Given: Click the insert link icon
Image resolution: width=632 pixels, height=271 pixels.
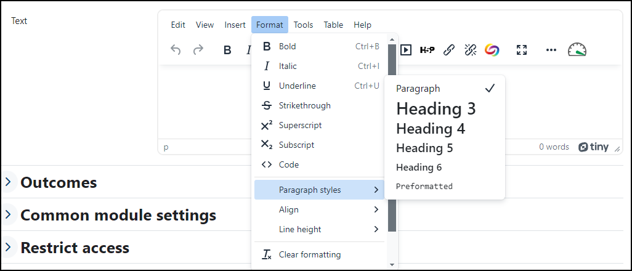Looking at the screenshot, I should point(449,50).
